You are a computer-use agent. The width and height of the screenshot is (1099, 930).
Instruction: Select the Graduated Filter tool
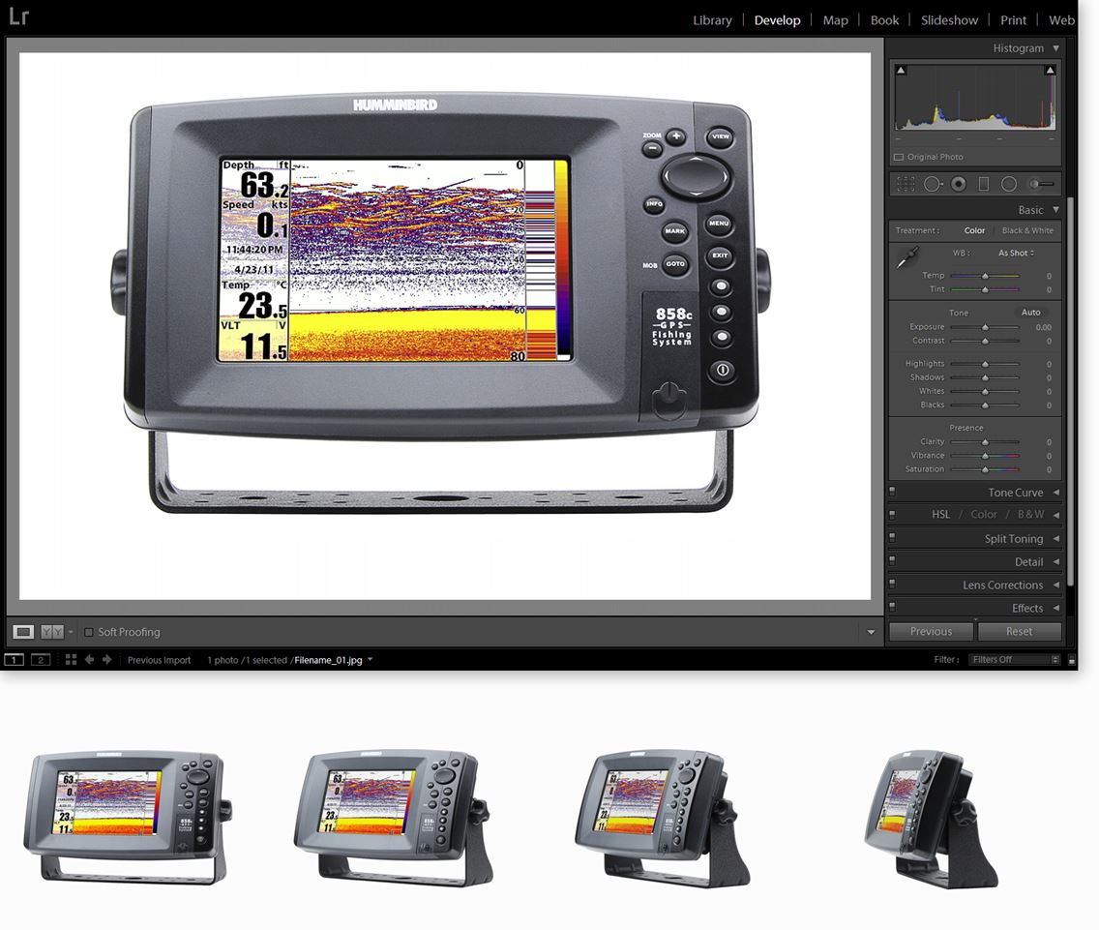pyautogui.click(x=984, y=184)
